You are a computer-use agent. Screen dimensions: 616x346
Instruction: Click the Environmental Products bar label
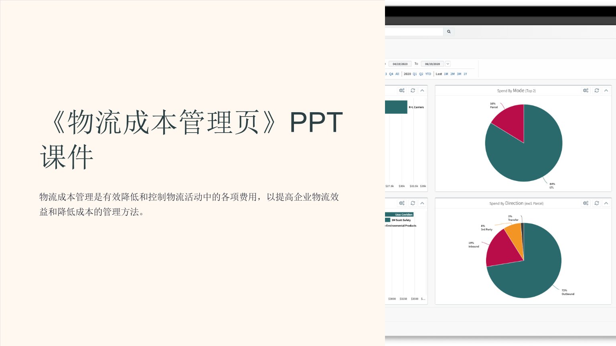401,226
